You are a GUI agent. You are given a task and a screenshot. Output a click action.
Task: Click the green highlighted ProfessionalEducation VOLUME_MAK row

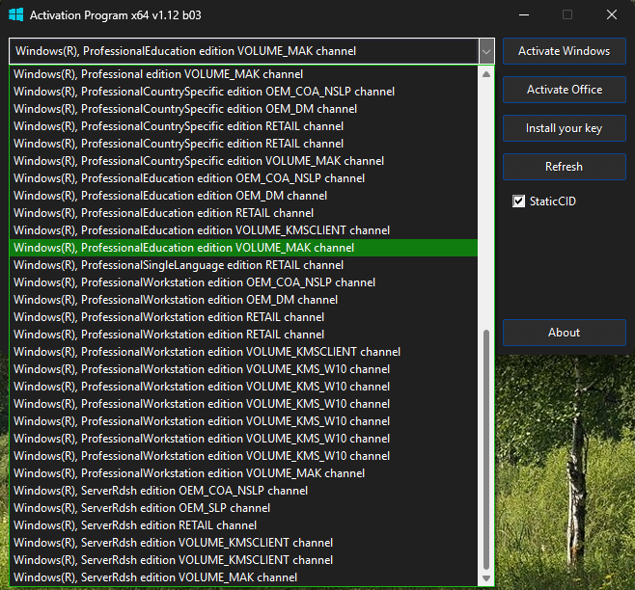click(243, 248)
